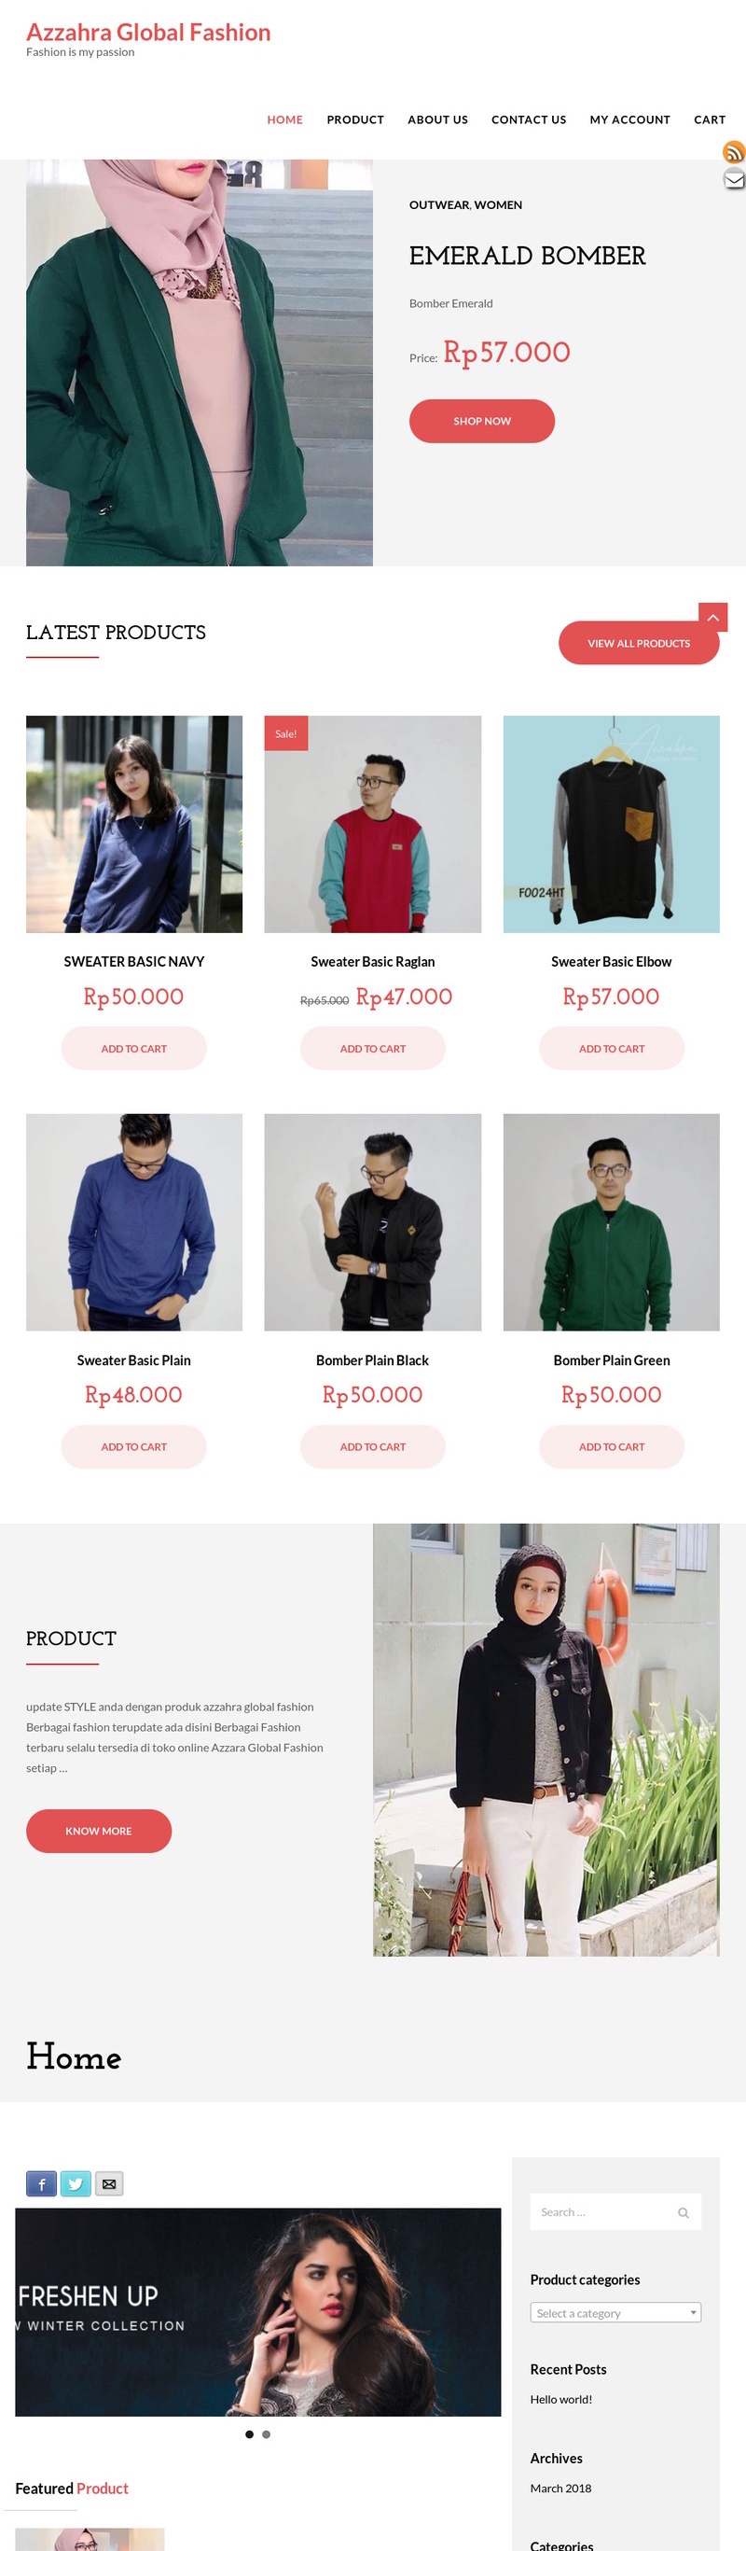
Task: Add Sweater Basic Elbow to cart
Action: (x=612, y=1048)
